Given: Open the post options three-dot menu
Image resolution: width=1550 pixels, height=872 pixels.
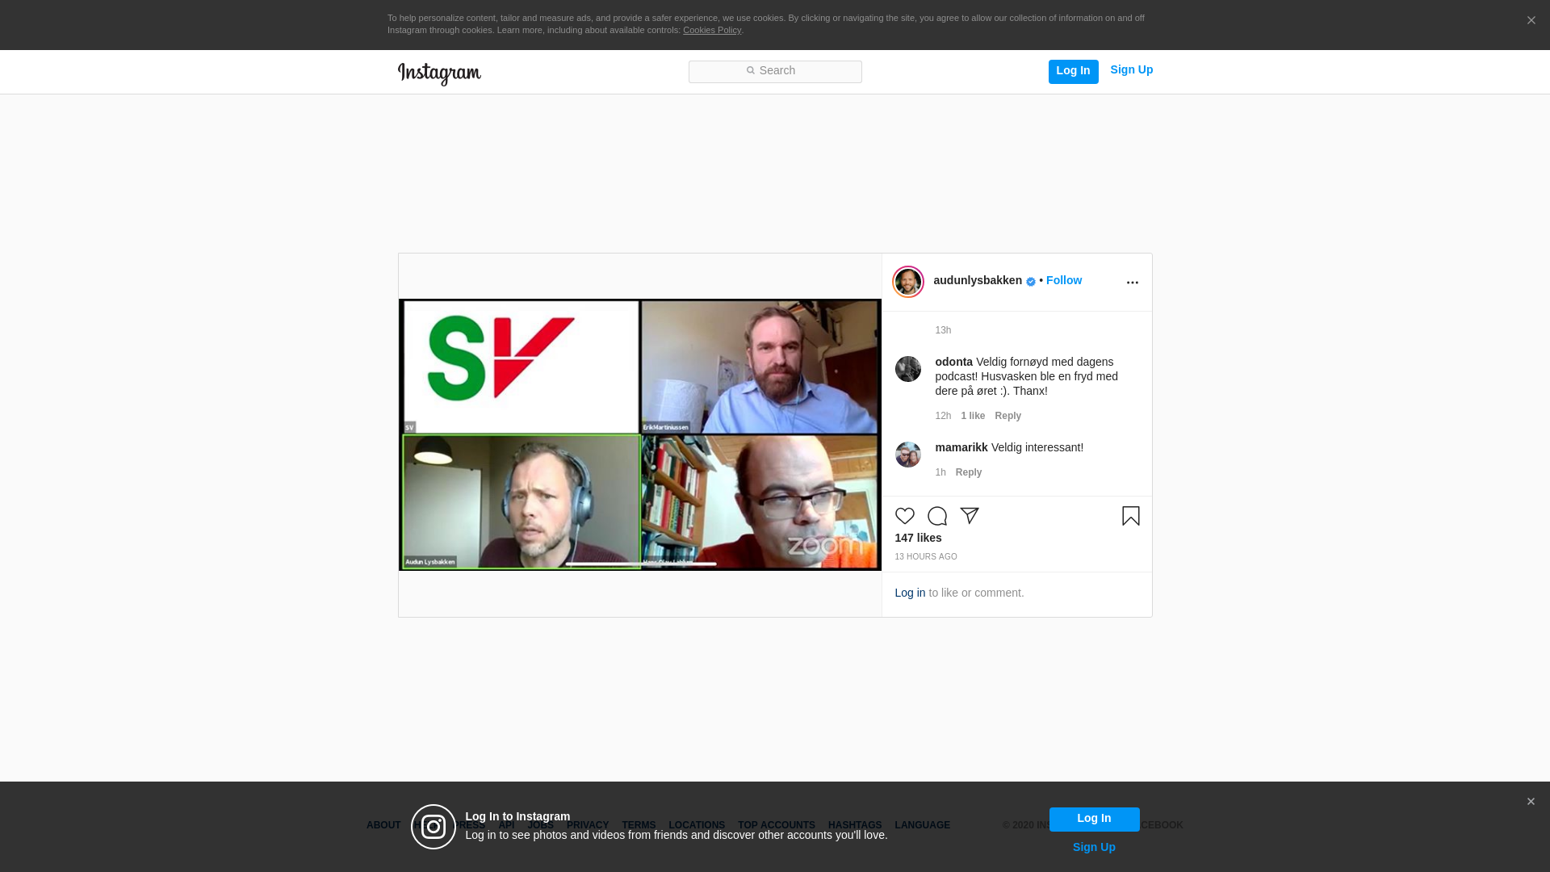Looking at the screenshot, I should pyautogui.click(x=1132, y=283).
